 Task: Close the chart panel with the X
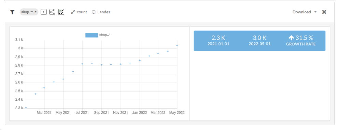click(324, 12)
